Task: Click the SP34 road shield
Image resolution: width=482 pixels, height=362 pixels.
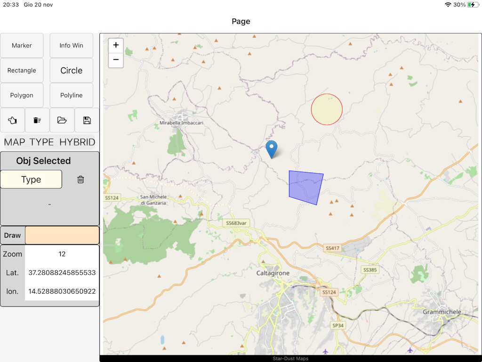Action: point(338,325)
